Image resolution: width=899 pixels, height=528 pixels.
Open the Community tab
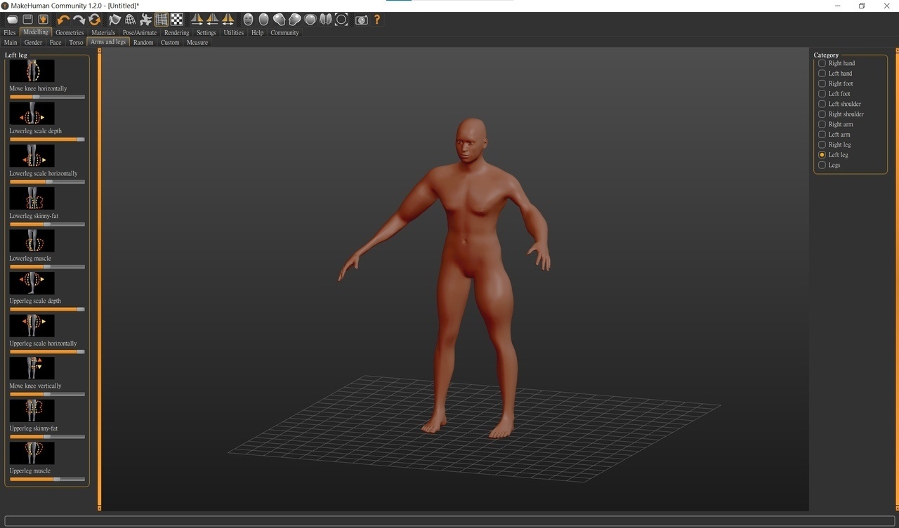[x=284, y=32]
